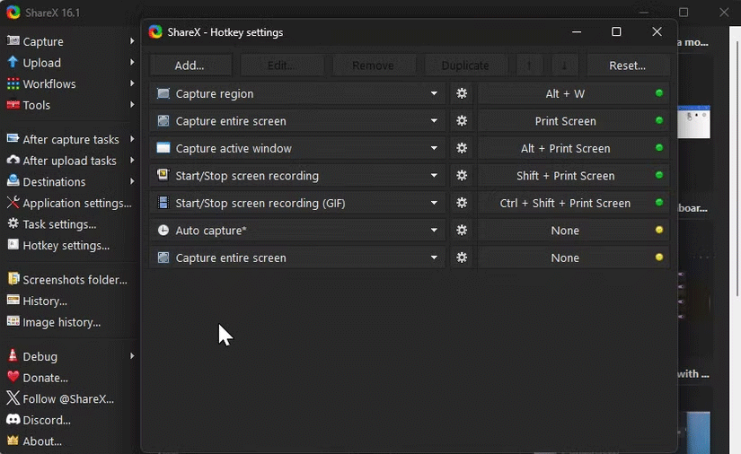741x454 pixels.
Task: Click the Add... button
Action: coord(190,65)
